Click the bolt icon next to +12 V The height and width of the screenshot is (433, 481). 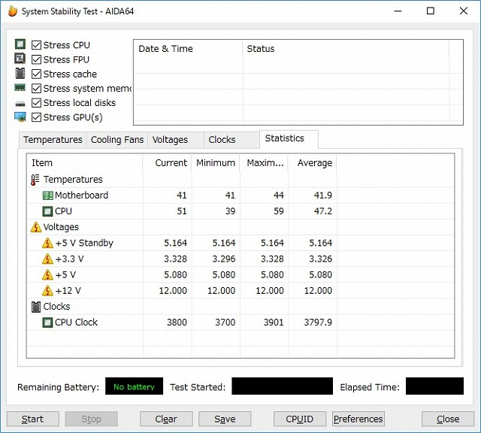[47, 291]
